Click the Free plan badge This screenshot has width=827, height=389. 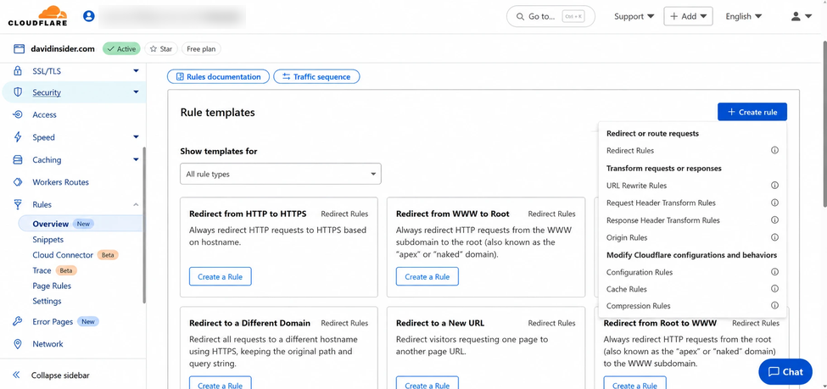(x=202, y=48)
